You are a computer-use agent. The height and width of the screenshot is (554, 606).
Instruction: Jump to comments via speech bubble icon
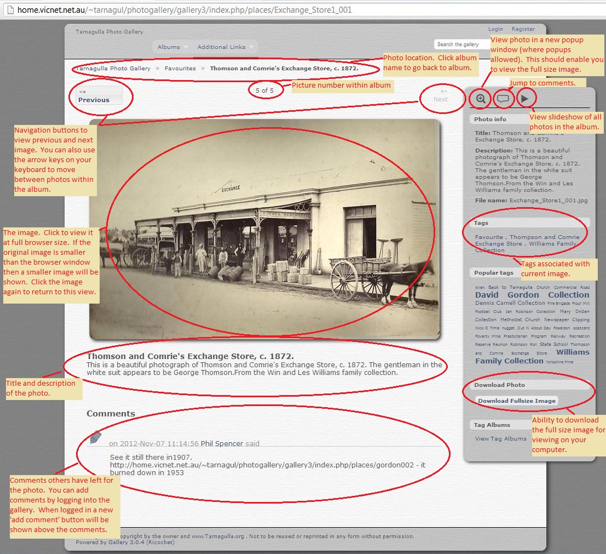503,98
